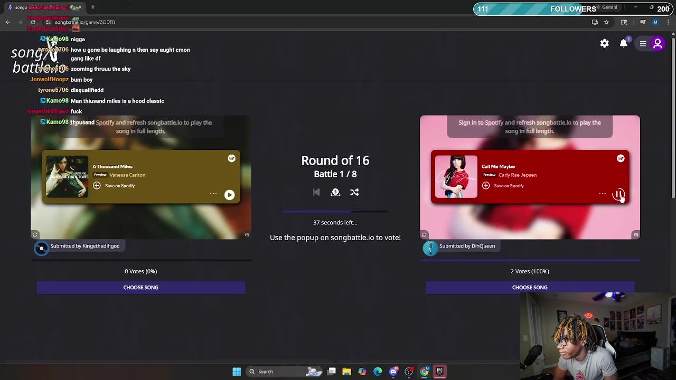
Task: Open the hamburger menu next to the profile
Action: (643, 44)
